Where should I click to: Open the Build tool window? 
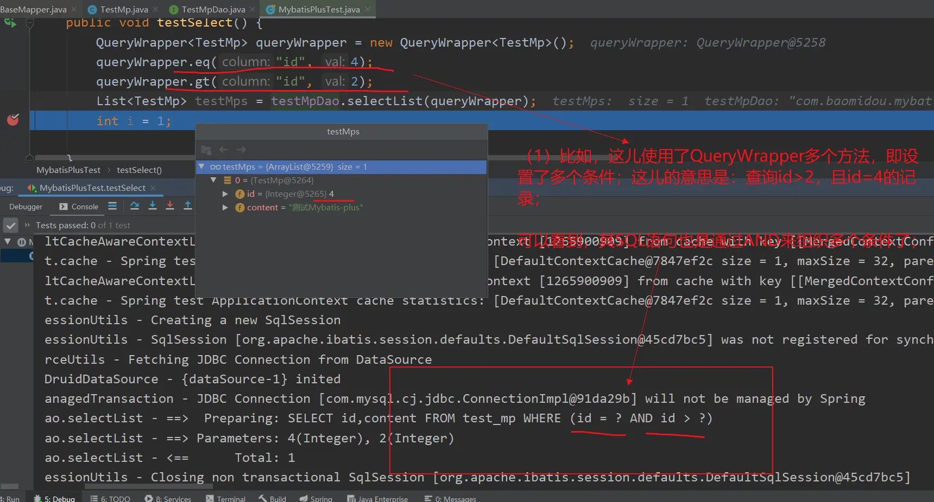[x=273, y=498]
